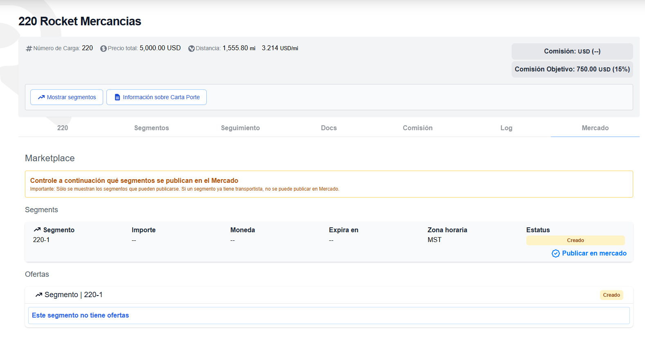Screen dimensions: 645x340
Task: Click the Zona horaria column header
Action: [x=447, y=230]
